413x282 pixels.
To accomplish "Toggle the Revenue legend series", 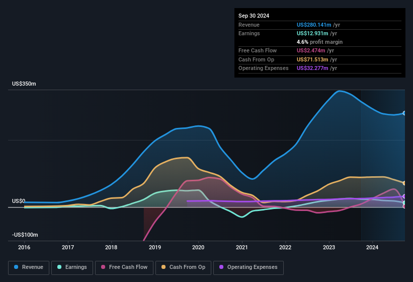I will [x=29, y=267].
